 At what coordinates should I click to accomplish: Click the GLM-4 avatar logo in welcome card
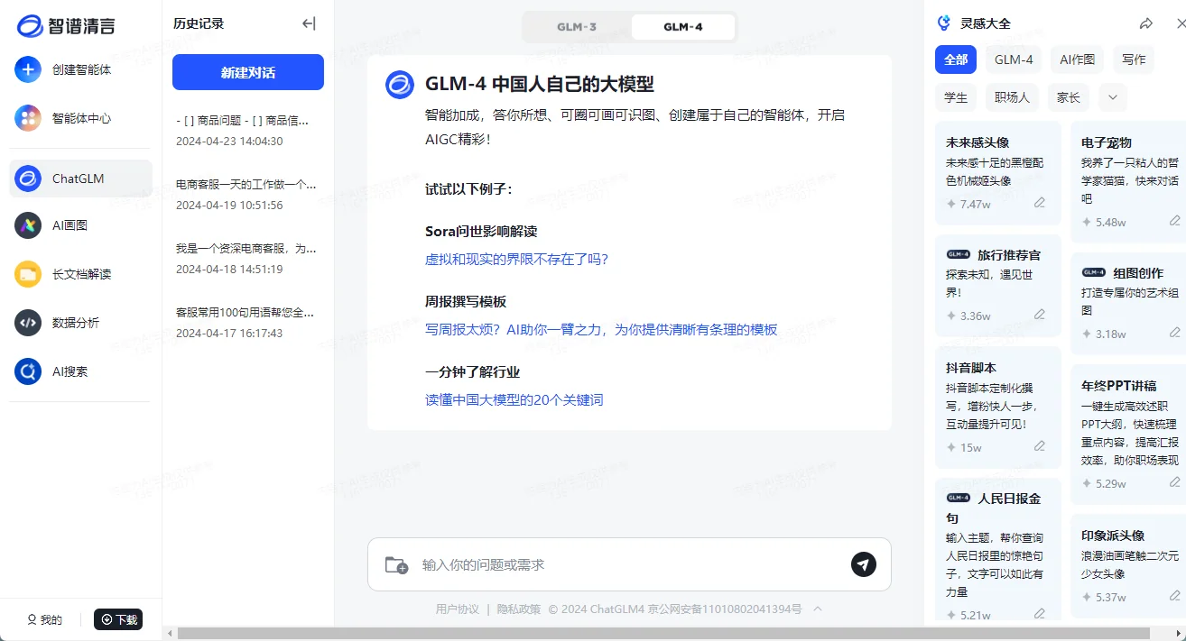coord(399,85)
